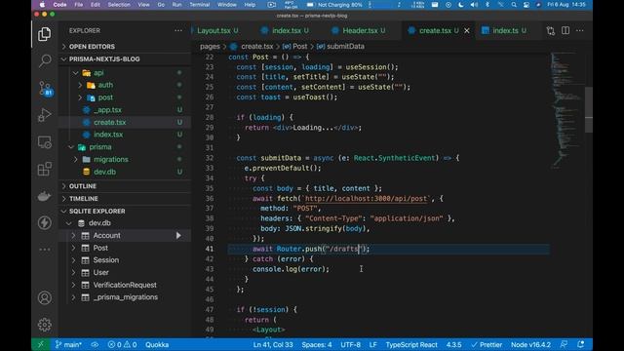Open macOS Control Center icon

pyautogui.click(x=526, y=5)
